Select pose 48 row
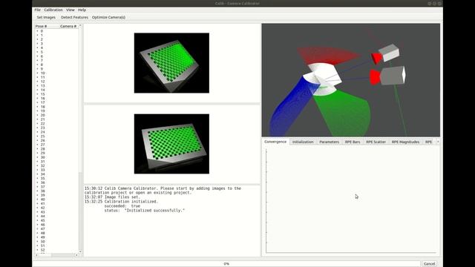 point(56,233)
